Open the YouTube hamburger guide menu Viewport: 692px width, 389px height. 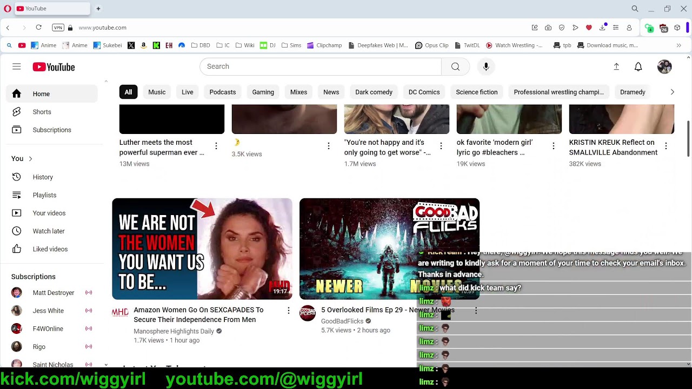(x=17, y=66)
